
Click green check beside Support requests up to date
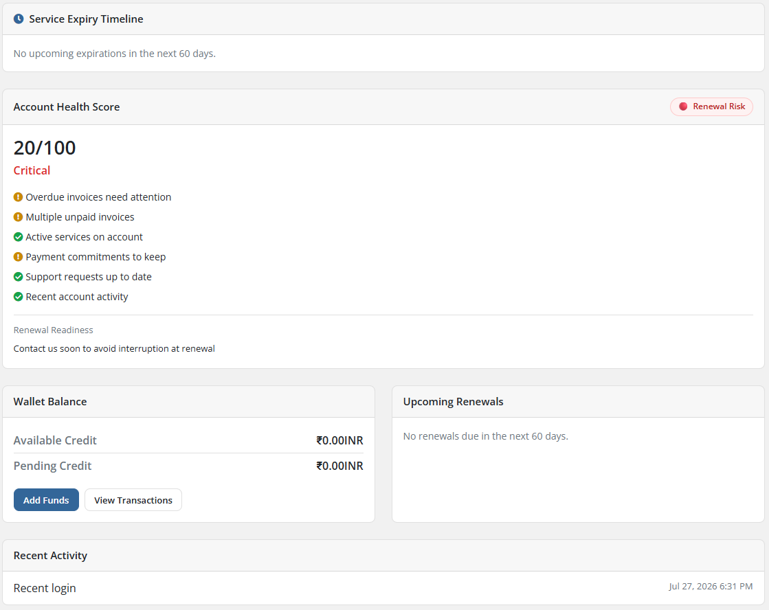18,277
